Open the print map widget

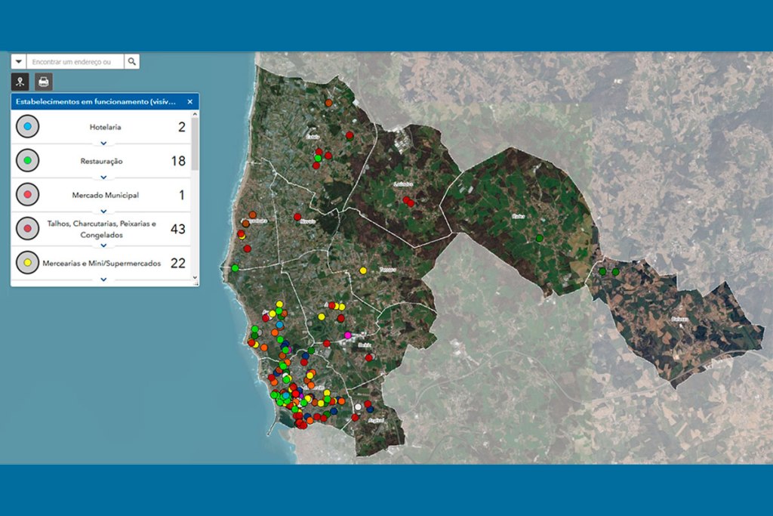[45, 82]
